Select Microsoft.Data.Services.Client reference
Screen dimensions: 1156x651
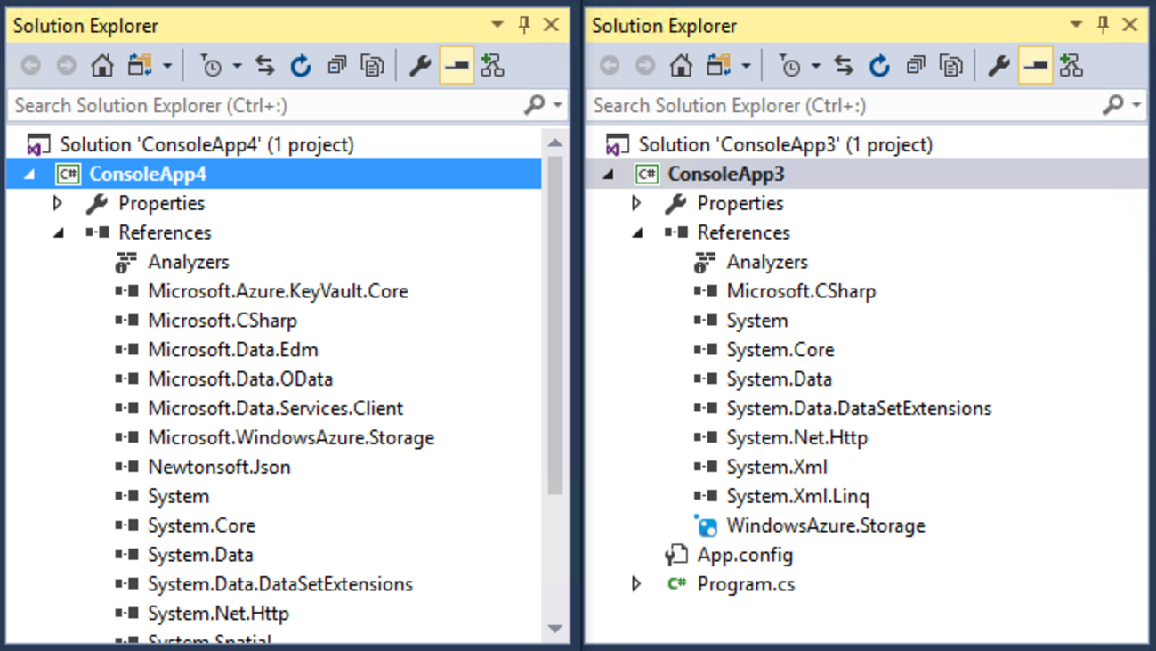tap(275, 409)
